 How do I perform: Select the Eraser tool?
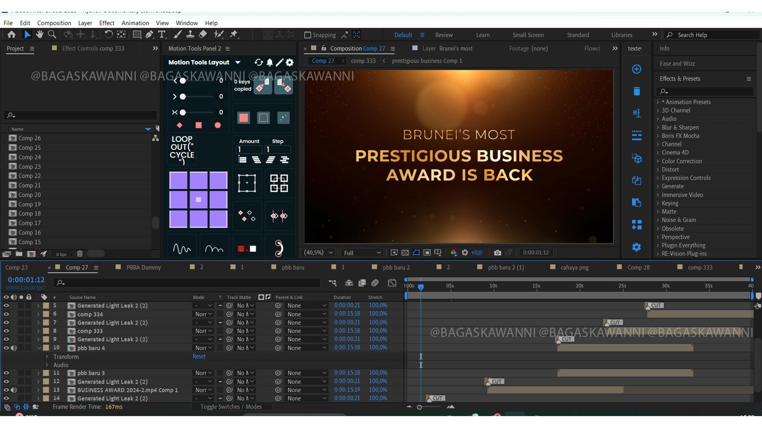203,34
